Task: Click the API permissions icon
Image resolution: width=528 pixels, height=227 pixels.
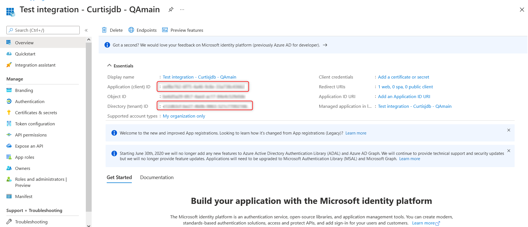Action: [9, 135]
